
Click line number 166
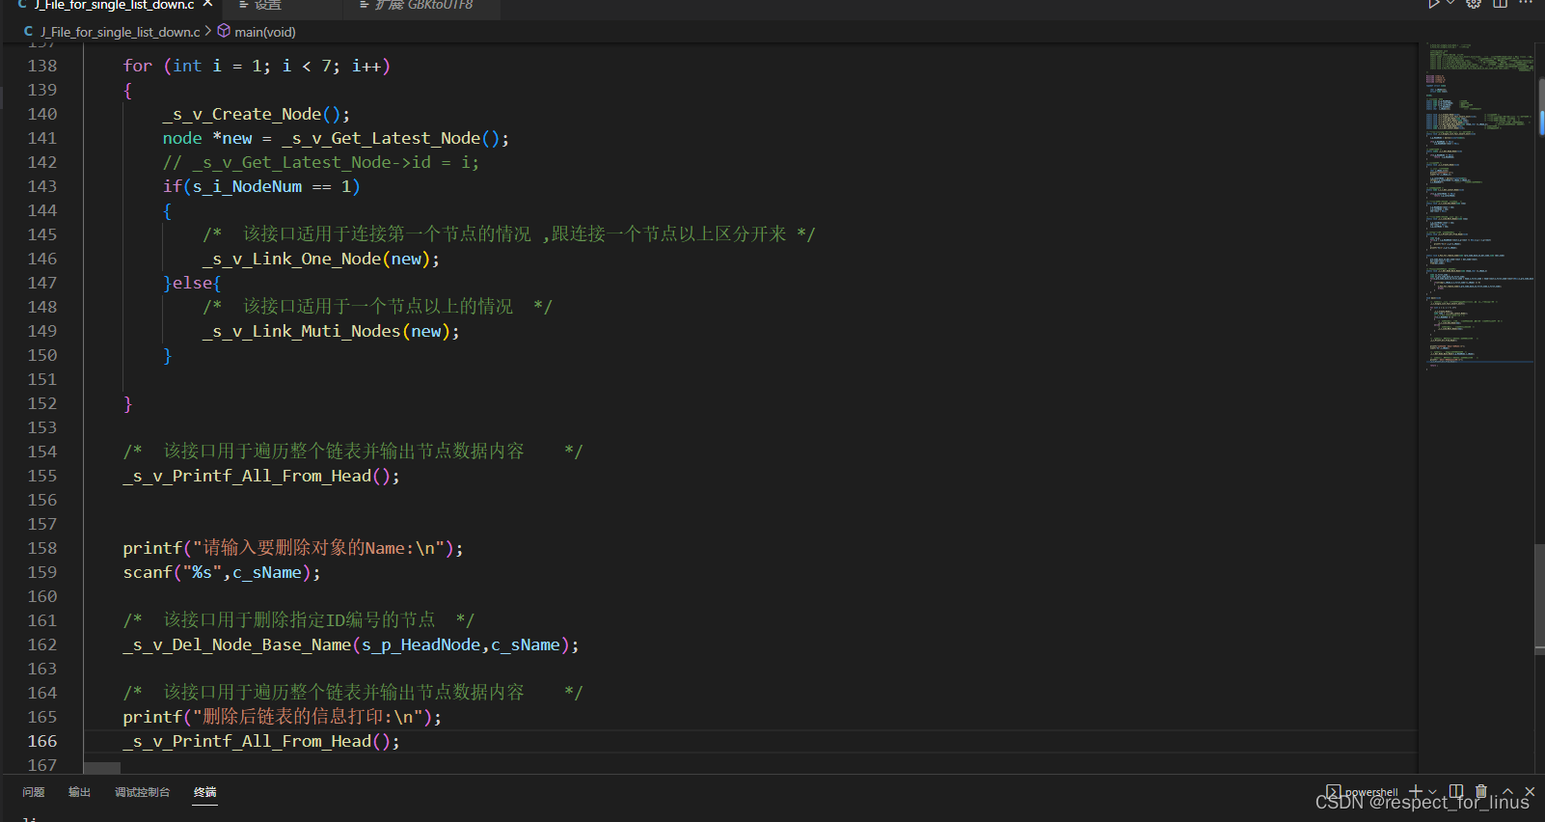tap(42, 741)
